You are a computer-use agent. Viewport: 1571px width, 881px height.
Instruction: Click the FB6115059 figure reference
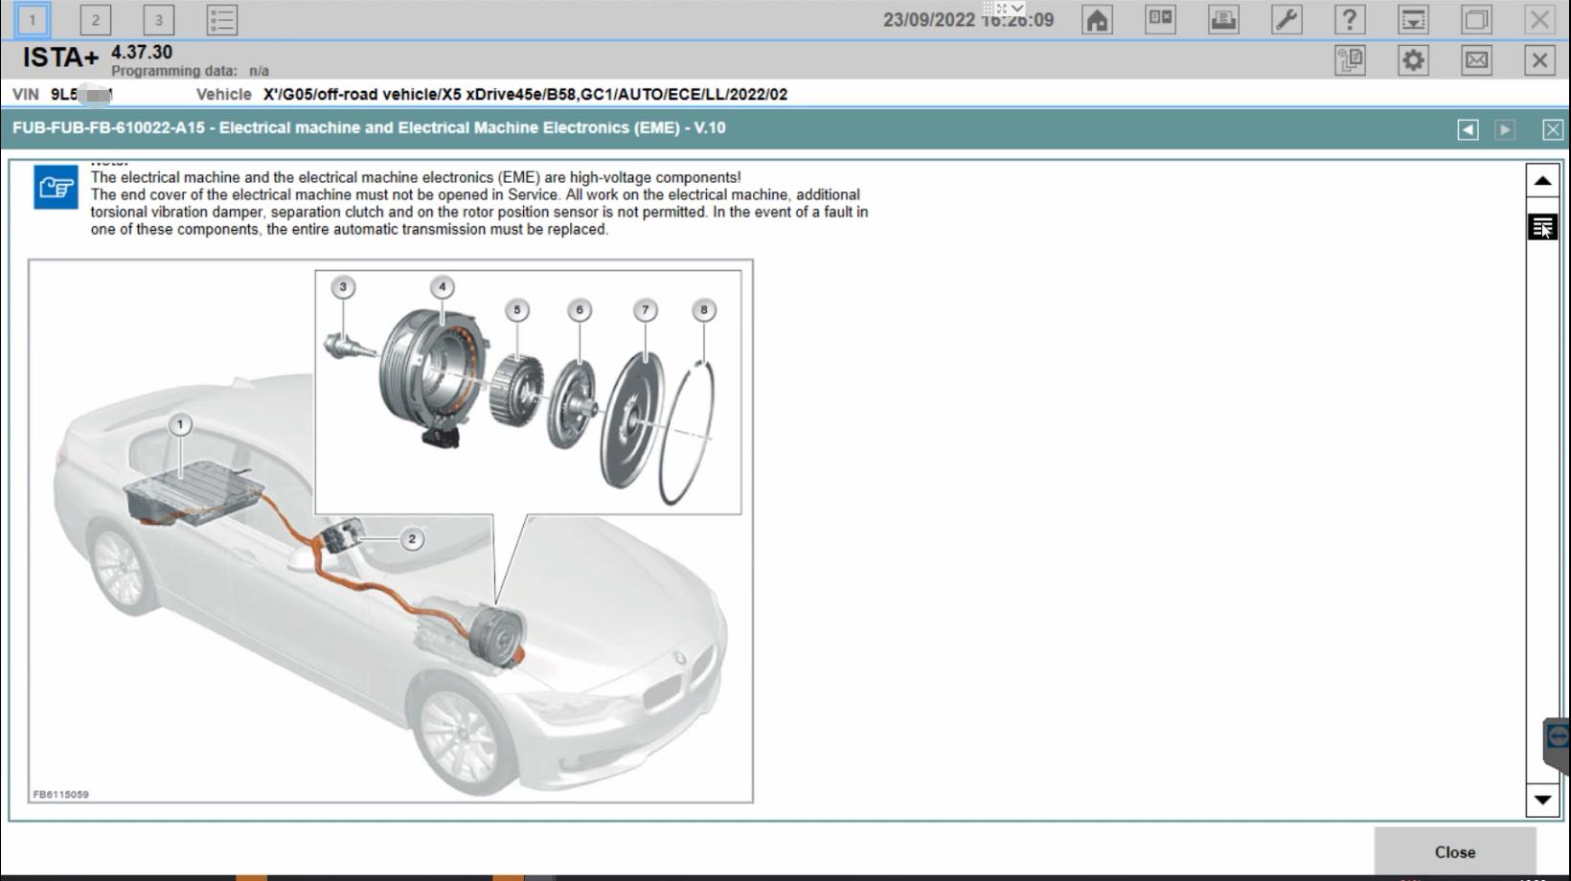click(61, 795)
